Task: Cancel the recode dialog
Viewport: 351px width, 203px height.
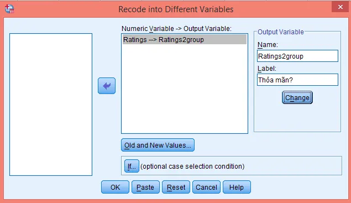Action: 206,187
